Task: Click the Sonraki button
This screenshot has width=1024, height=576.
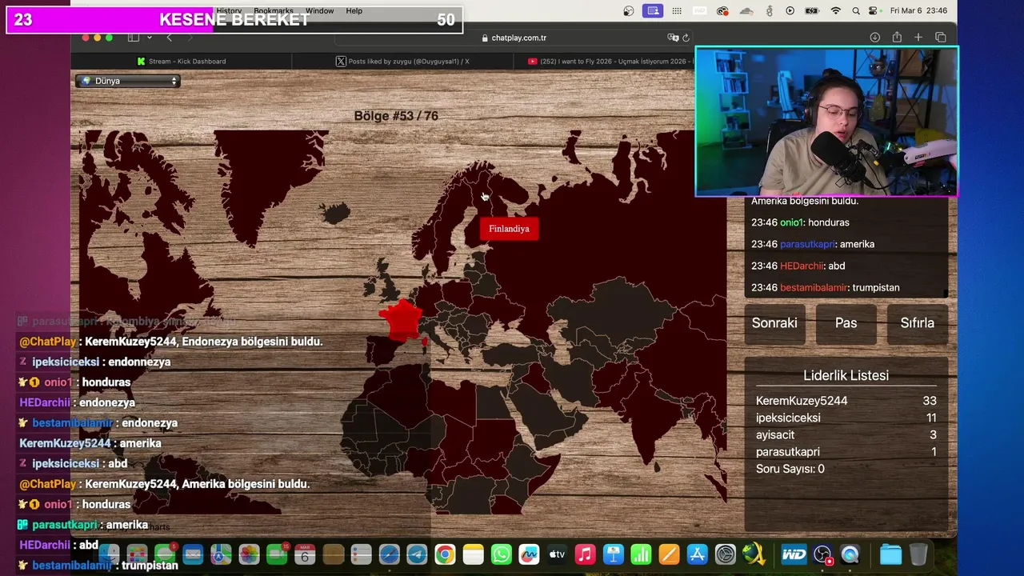Action: [774, 323]
